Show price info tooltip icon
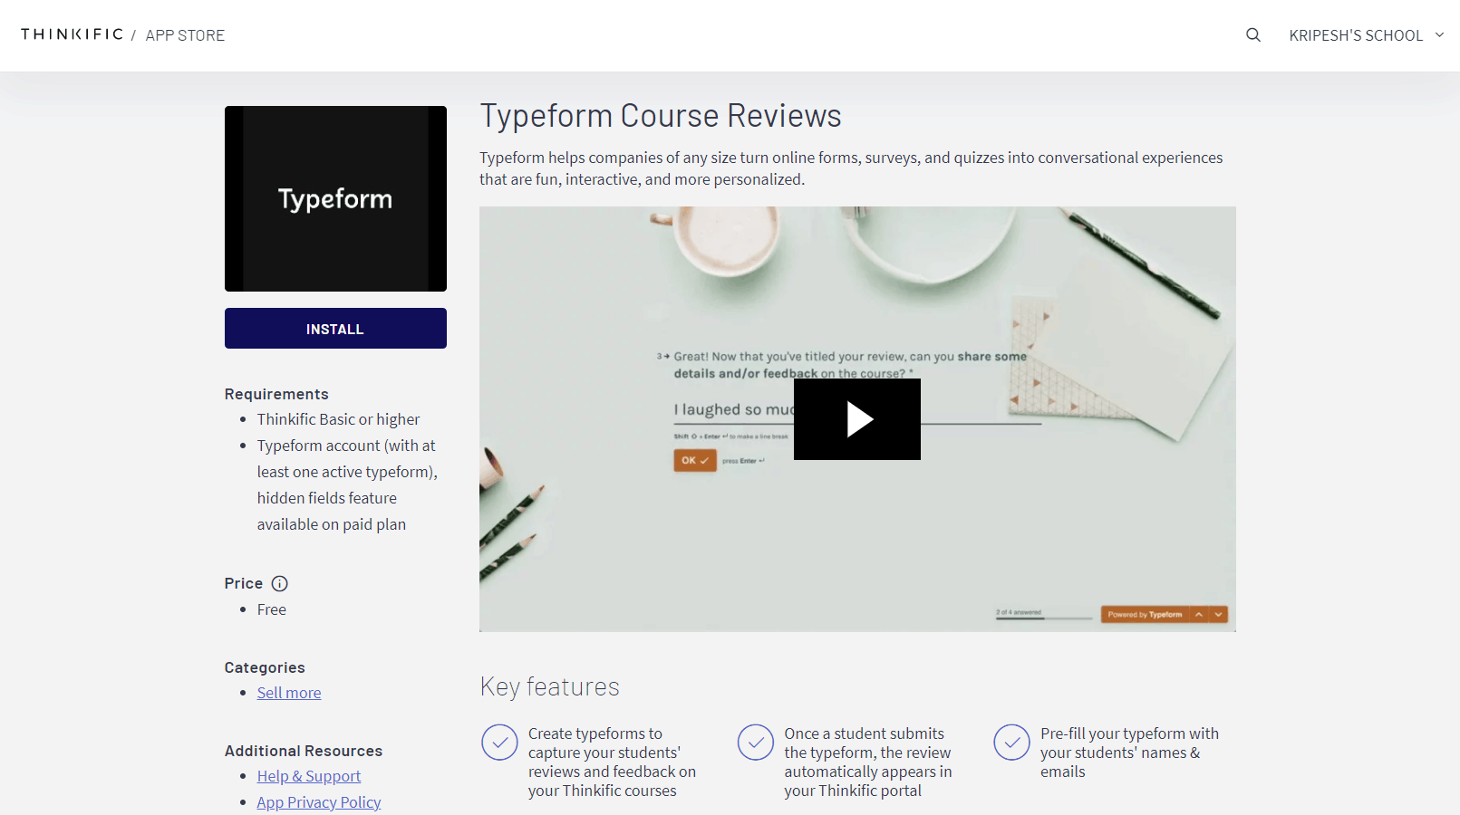 point(280,584)
